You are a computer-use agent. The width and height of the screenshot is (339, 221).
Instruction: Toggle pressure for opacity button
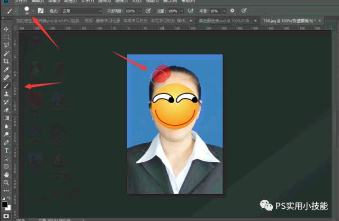[x=148, y=11]
